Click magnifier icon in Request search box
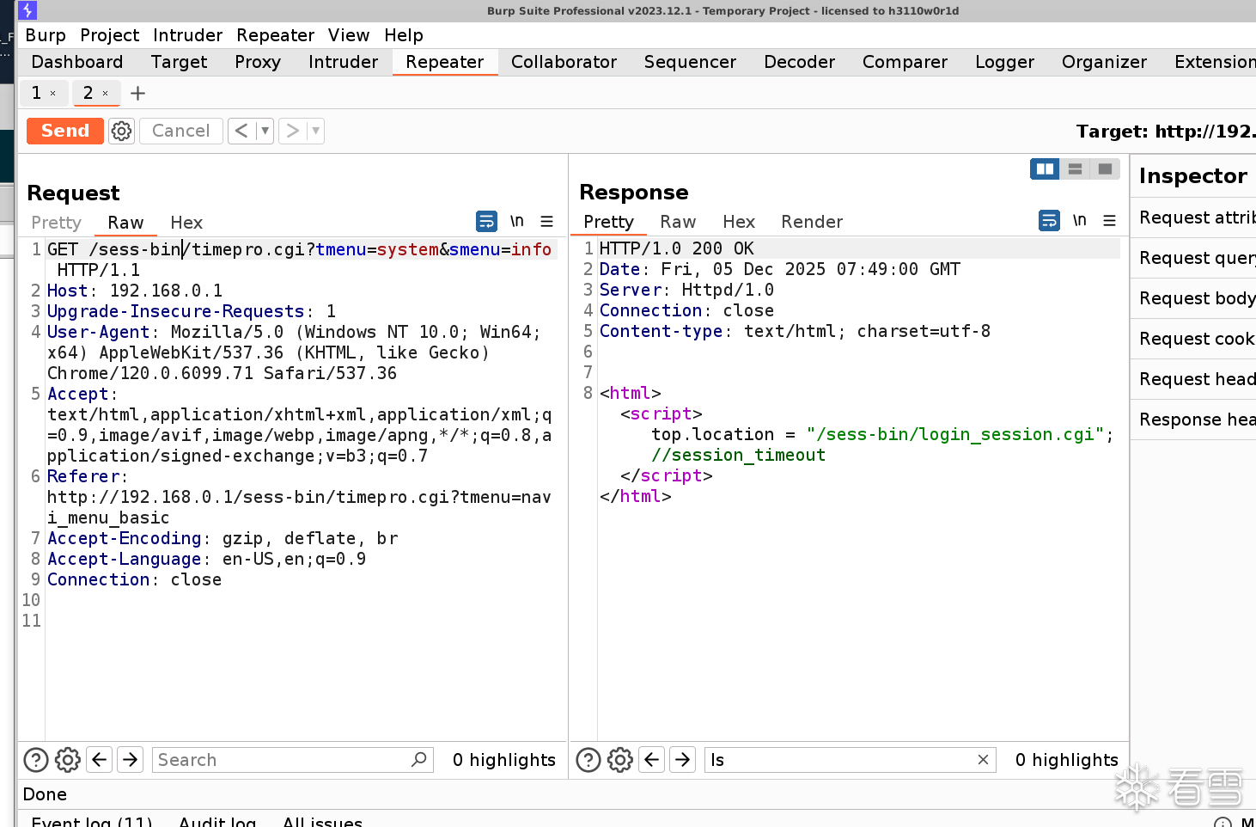Screen dimensions: 1256x827 click(419, 760)
